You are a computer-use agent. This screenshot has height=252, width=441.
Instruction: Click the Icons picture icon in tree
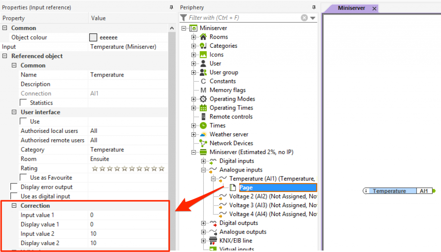click(x=203, y=55)
